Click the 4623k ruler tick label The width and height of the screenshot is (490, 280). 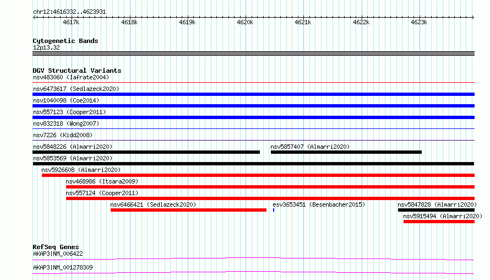[x=419, y=22]
